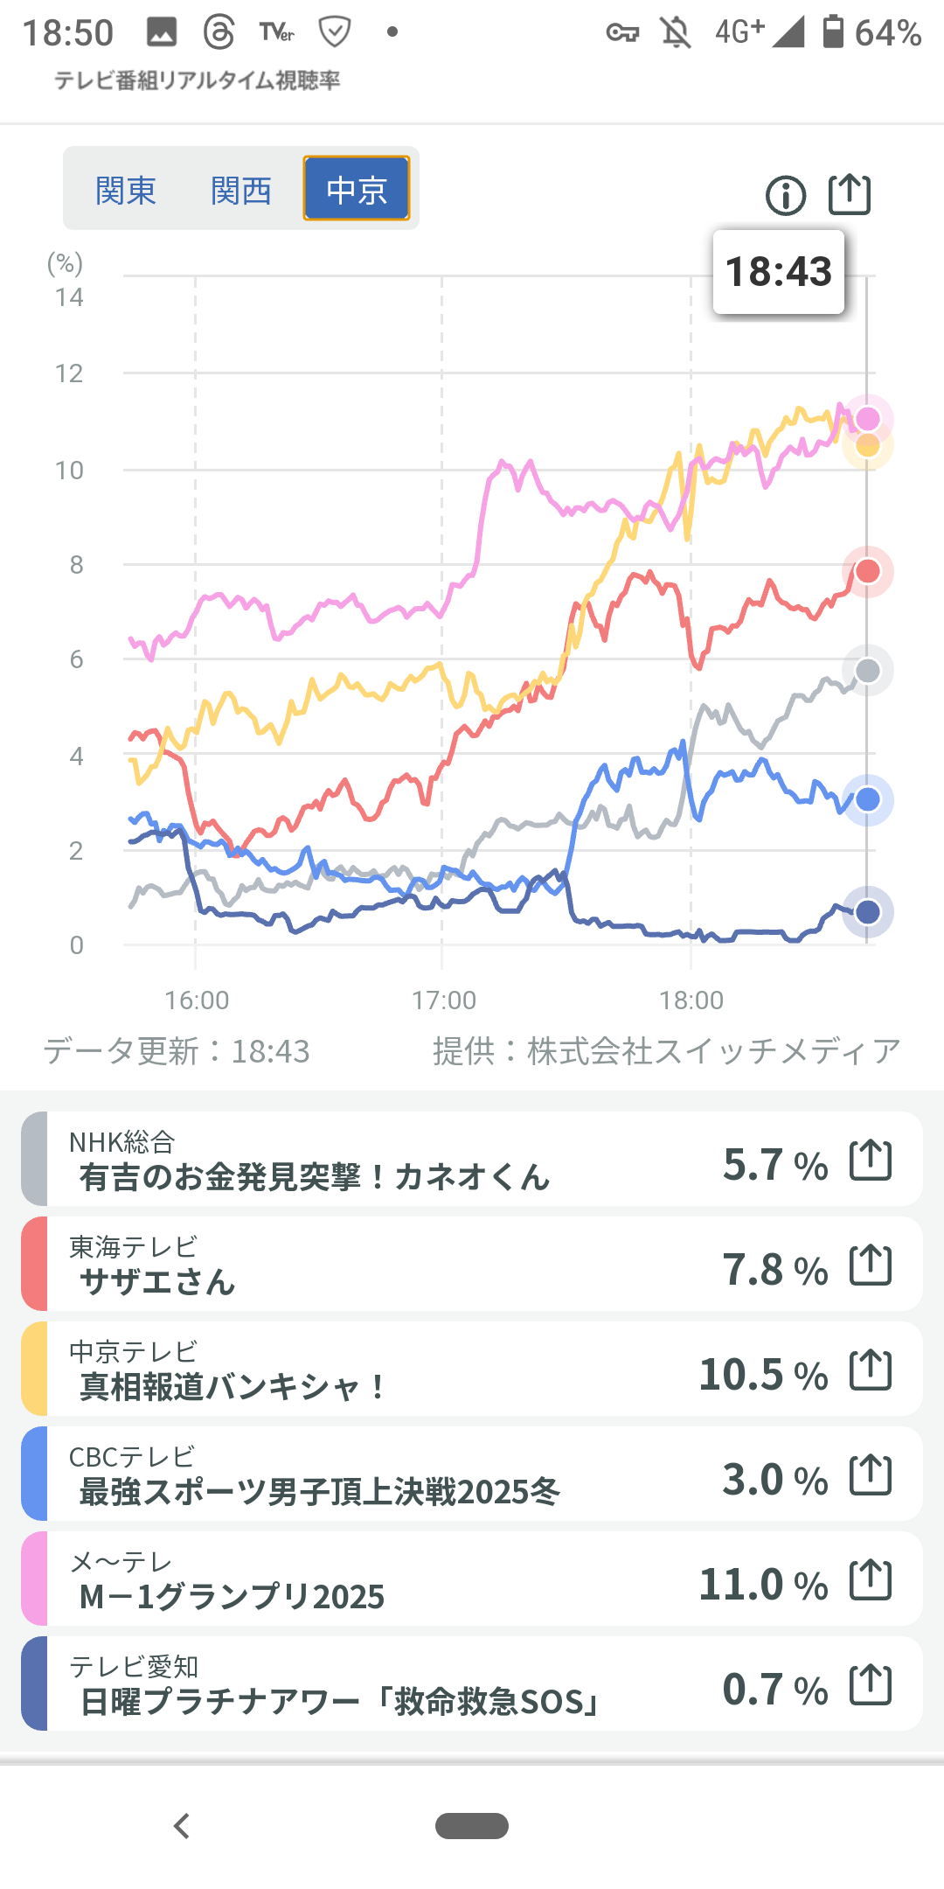Click the yellow 中京テレビ color swatch

(34, 1369)
